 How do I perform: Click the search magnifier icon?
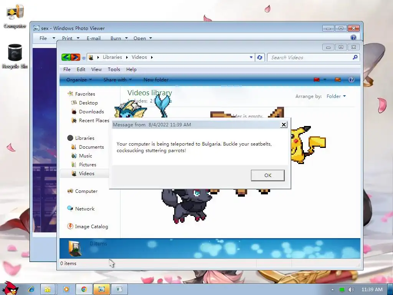click(x=355, y=58)
